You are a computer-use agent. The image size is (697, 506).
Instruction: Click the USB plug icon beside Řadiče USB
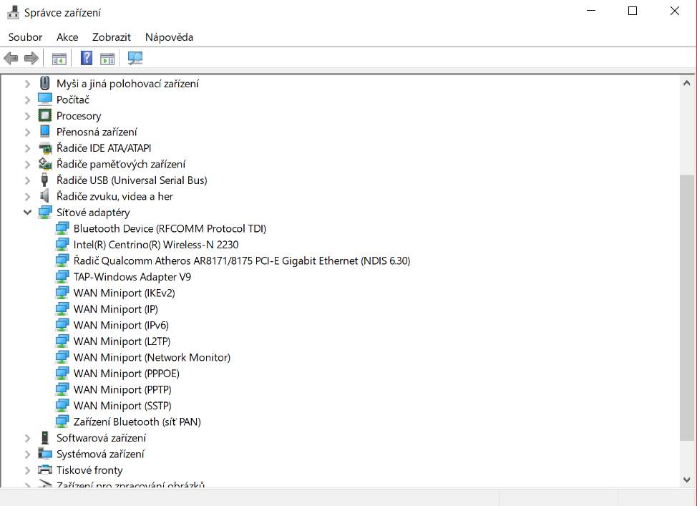point(44,180)
